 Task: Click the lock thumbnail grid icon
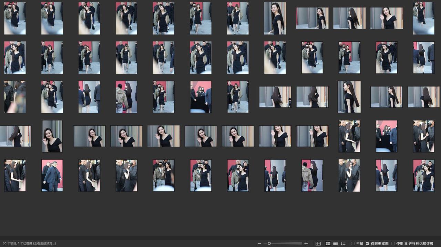point(318,244)
